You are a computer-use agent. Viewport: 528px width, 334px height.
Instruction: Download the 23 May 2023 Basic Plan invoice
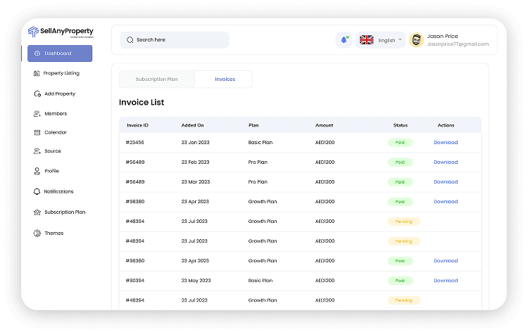(446, 281)
